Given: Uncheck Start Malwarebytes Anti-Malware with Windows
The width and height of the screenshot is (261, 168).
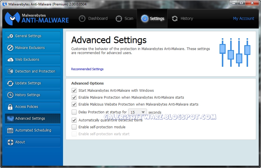Looking at the screenshot, I should coord(74,91).
